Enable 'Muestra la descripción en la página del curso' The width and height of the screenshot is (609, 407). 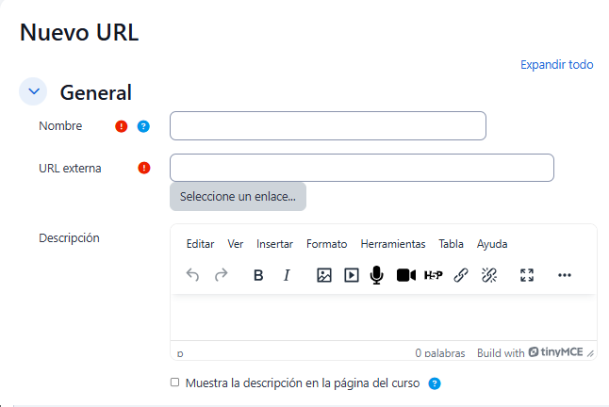174,383
